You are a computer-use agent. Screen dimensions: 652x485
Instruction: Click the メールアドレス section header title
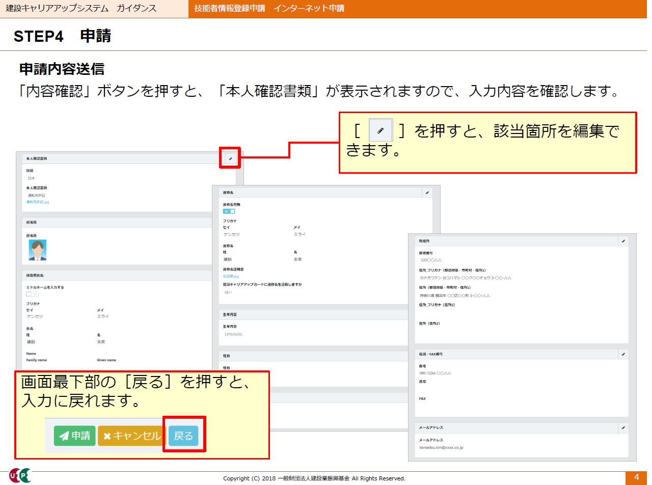(431, 427)
